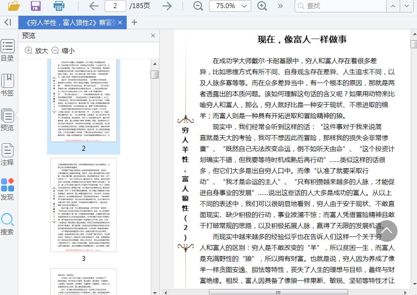Select the page 3 thumbnail

(83, 204)
